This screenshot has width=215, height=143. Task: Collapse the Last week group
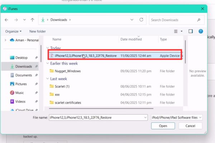coord(47,79)
